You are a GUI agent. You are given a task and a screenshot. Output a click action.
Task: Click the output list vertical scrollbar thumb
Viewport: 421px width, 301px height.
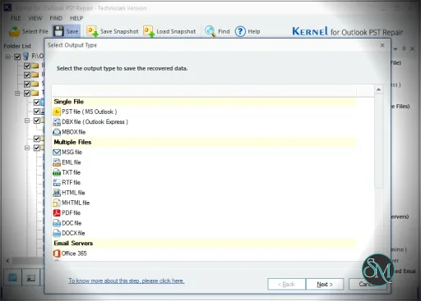pyautogui.click(x=378, y=142)
